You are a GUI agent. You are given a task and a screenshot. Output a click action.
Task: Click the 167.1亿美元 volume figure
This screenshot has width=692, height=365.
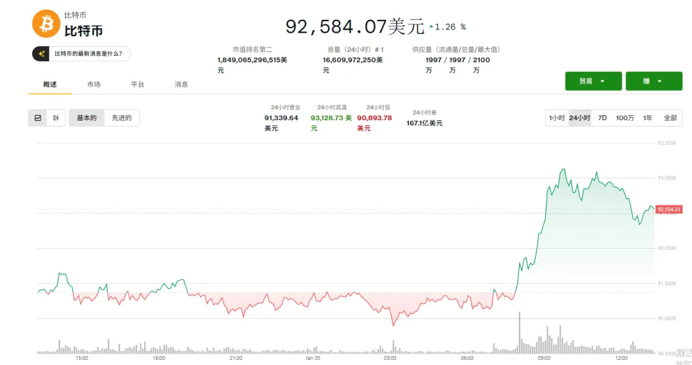[x=425, y=123]
